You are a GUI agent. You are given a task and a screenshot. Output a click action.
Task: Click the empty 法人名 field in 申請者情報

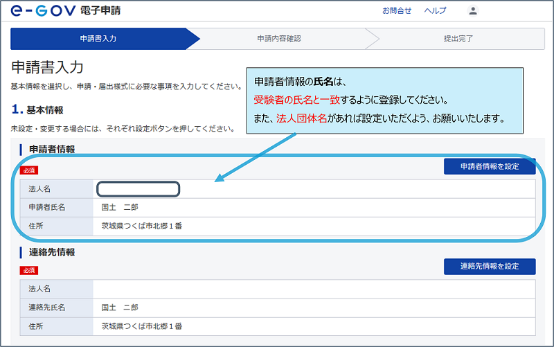coord(138,189)
